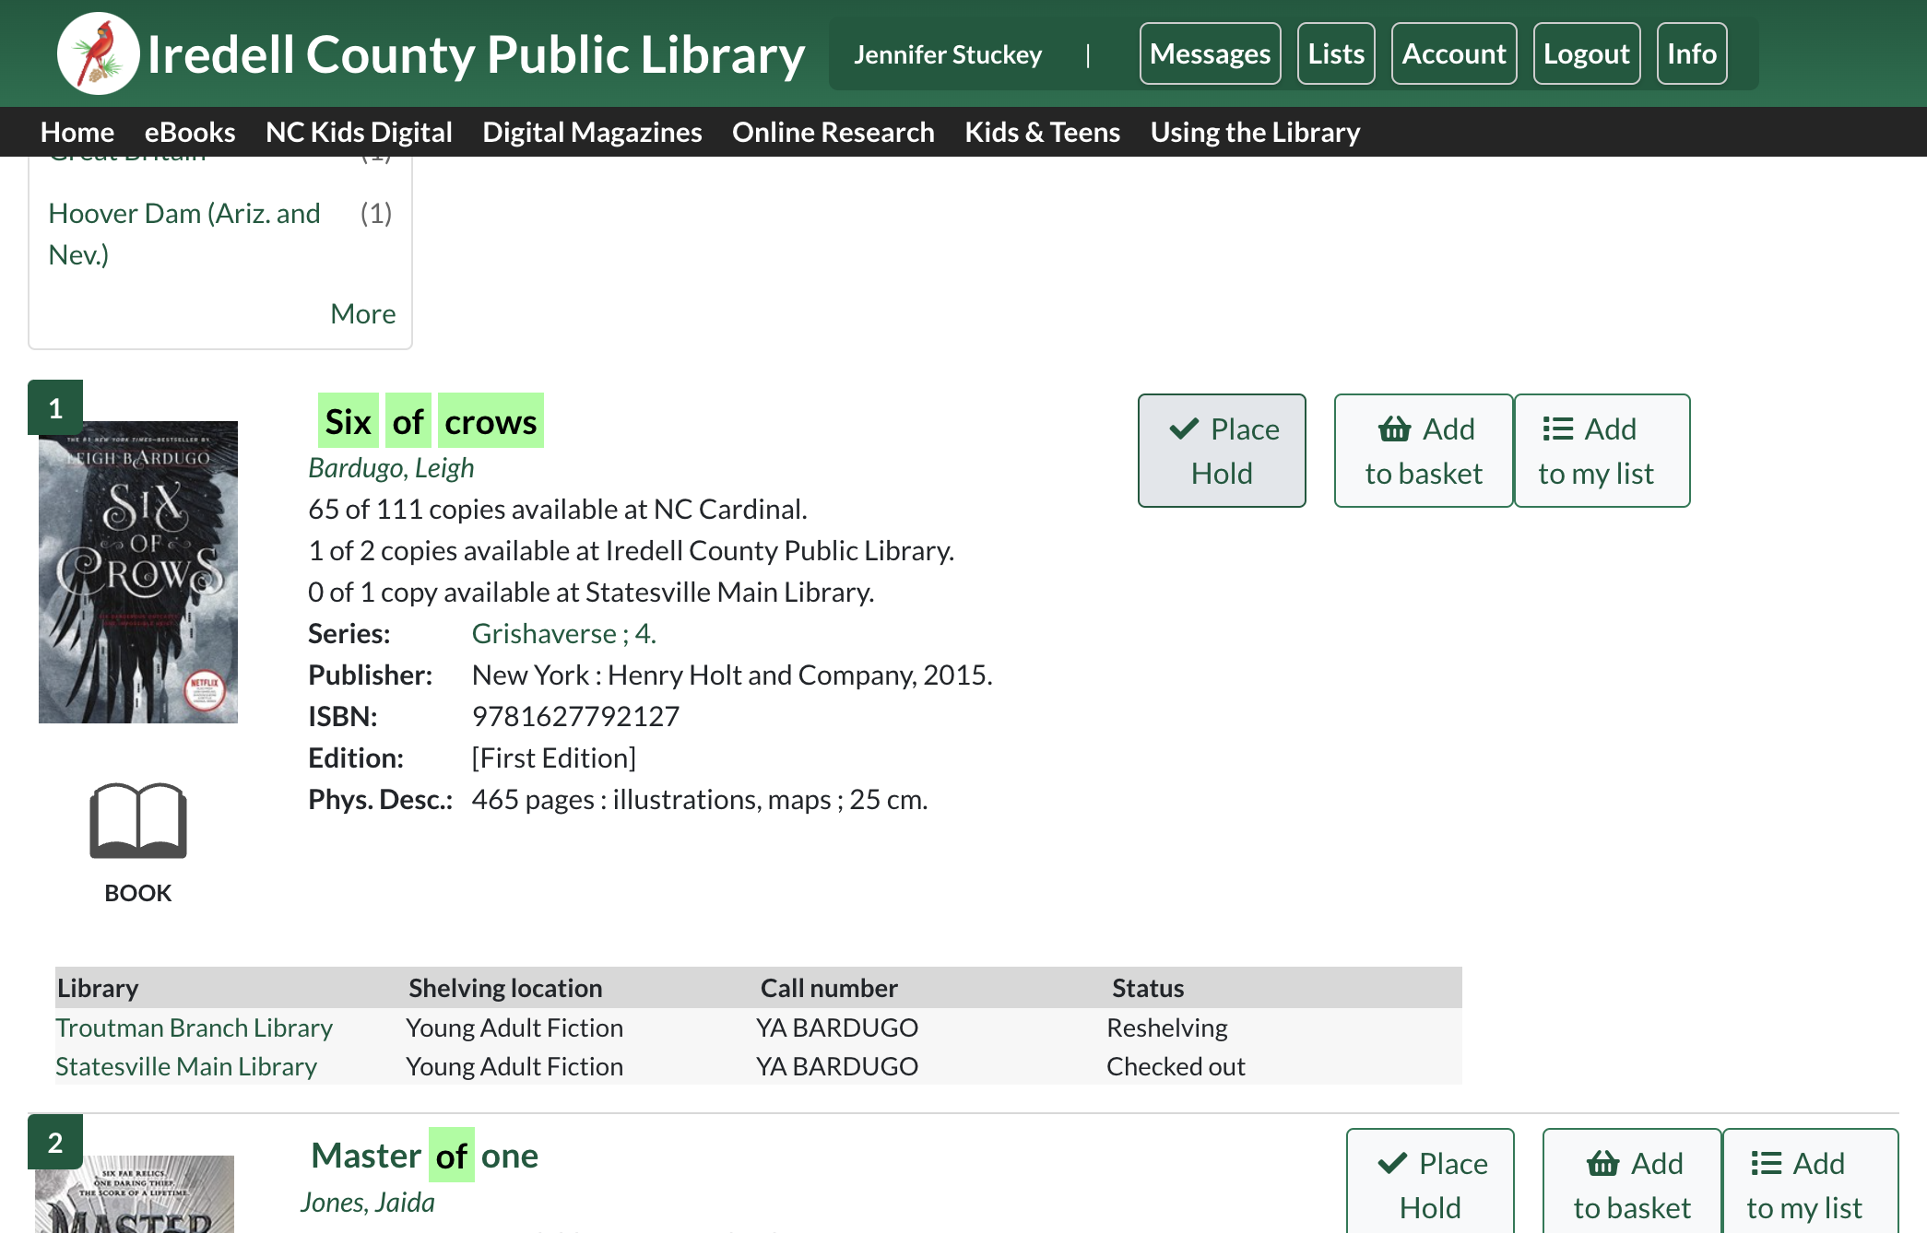The width and height of the screenshot is (1927, 1233).
Task: Open Using the Library menu
Action: (x=1255, y=132)
